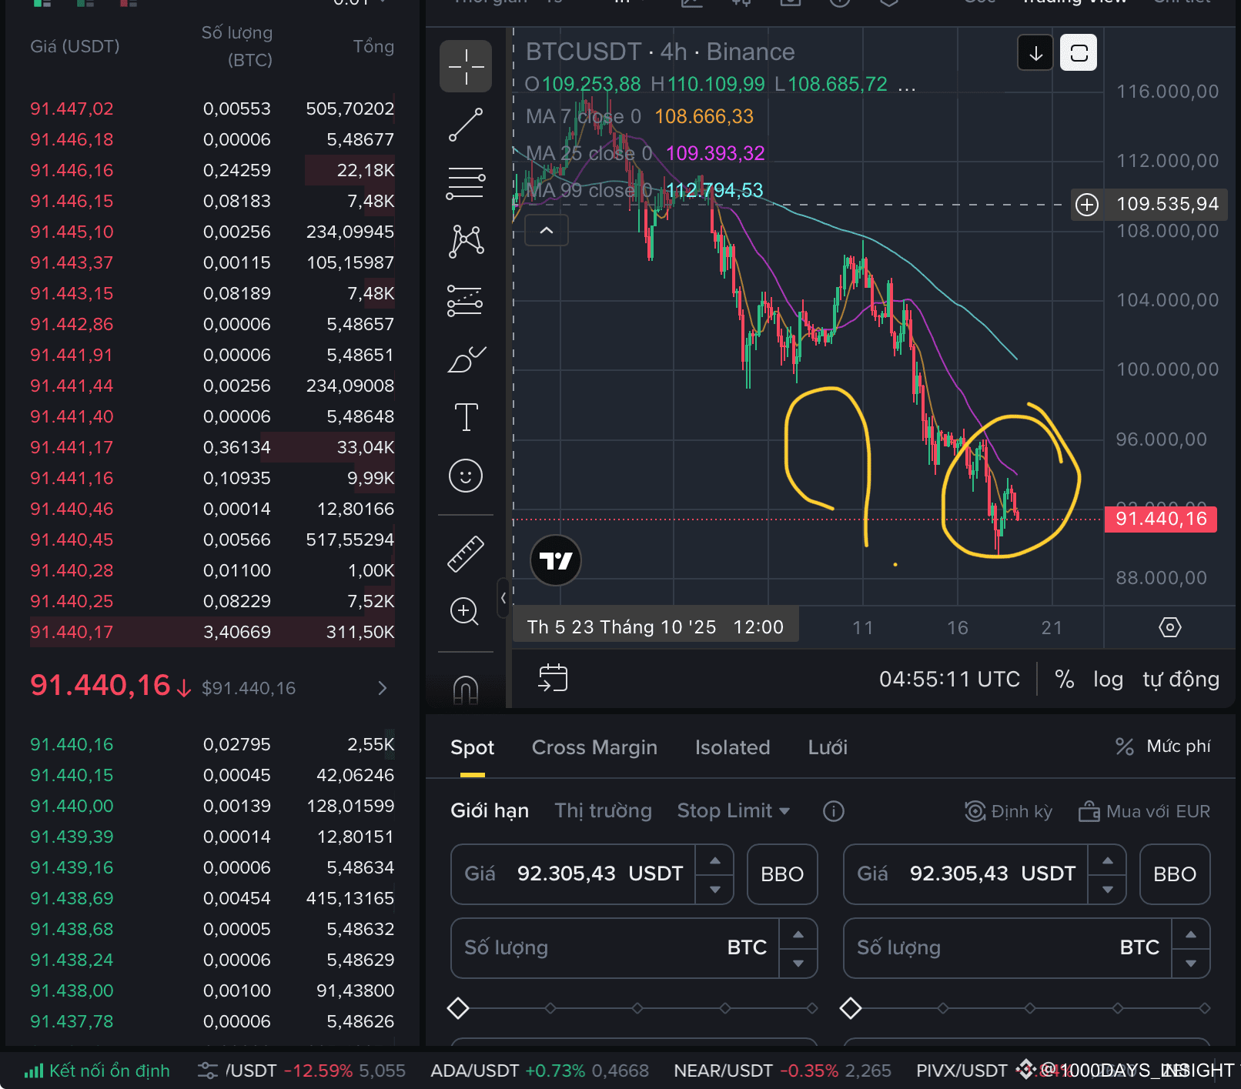Screen dimensions: 1241x1089
Task: Toggle log scale on chart
Action: (x=1108, y=679)
